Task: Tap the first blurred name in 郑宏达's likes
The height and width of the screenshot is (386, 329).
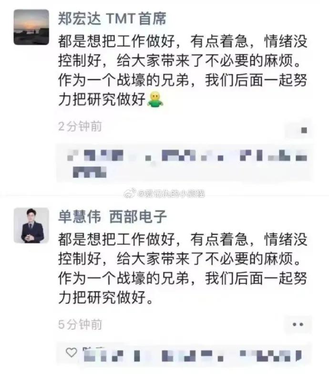Action: [x=95, y=155]
